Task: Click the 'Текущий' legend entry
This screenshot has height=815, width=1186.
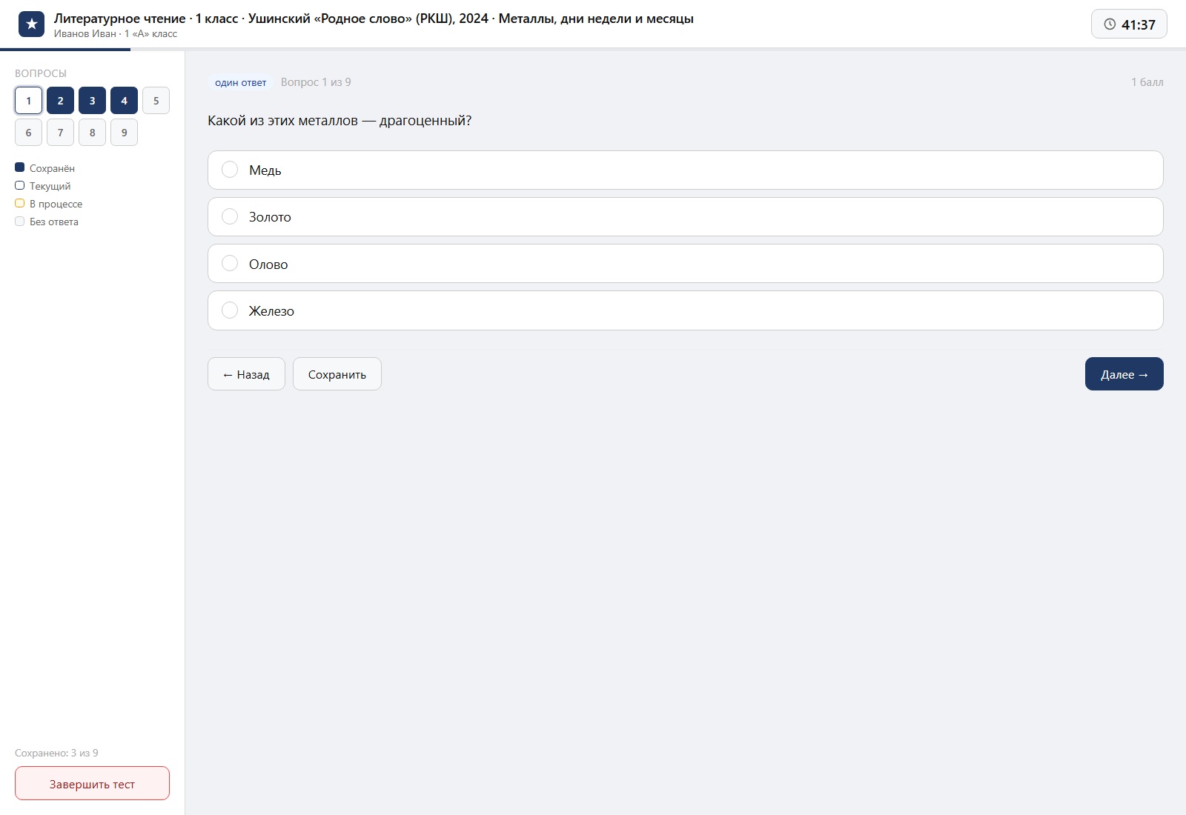Action: tap(43, 186)
